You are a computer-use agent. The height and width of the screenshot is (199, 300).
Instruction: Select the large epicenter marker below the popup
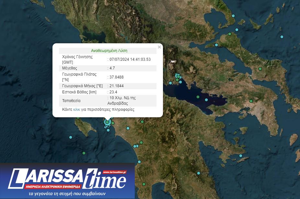[x=108, y=122]
